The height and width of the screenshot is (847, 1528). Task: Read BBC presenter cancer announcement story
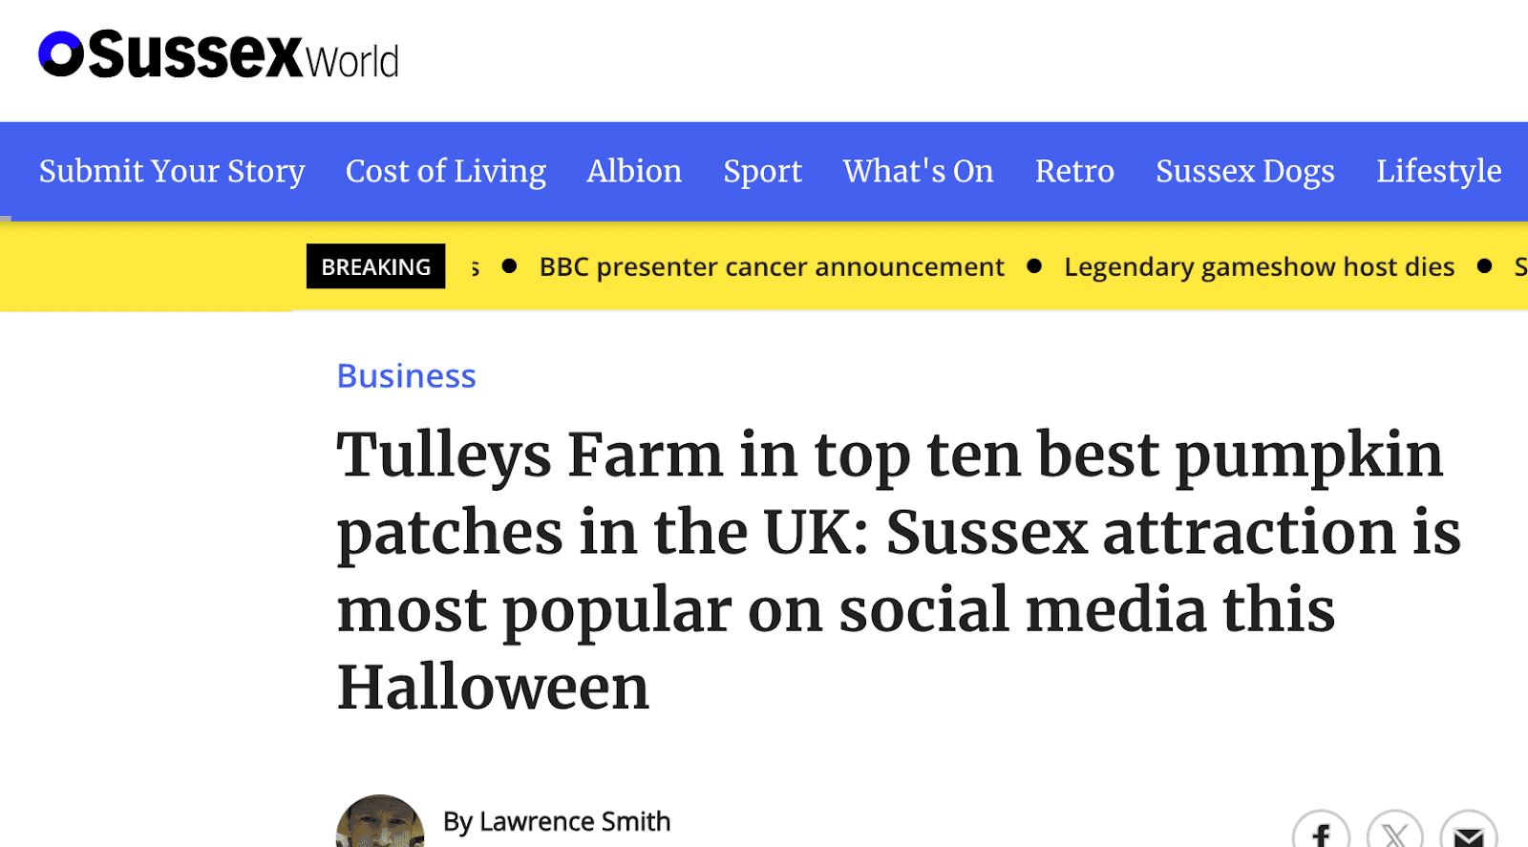(771, 266)
